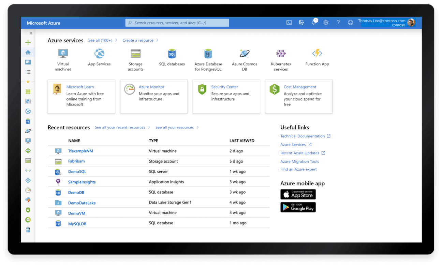
Task: Click the Get it on Google Play badge
Action: (x=298, y=207)
